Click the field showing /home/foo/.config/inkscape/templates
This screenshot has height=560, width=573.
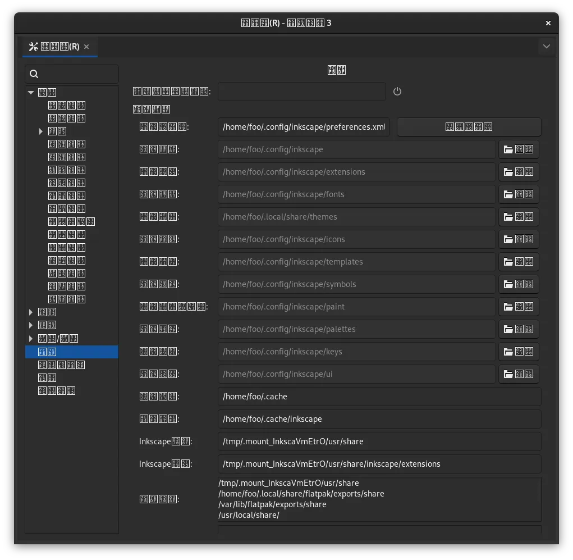357,262
